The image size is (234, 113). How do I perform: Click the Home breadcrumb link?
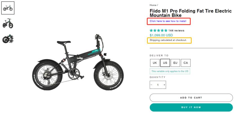153,5
